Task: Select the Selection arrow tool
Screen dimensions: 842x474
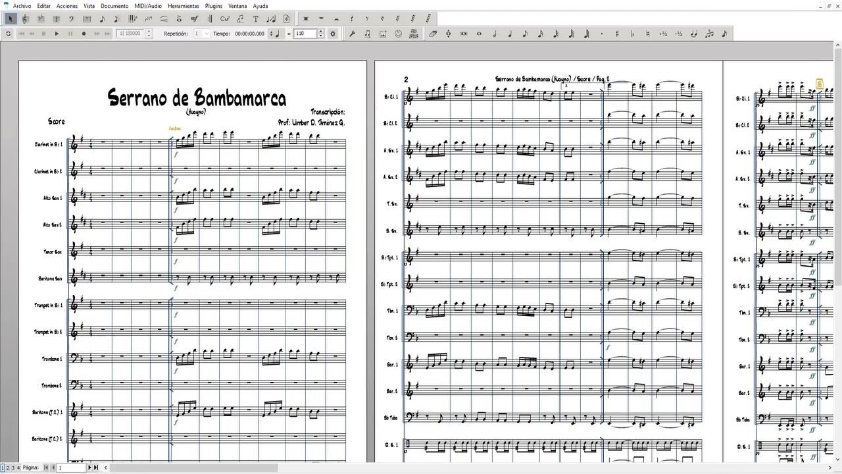Action: 10,18
